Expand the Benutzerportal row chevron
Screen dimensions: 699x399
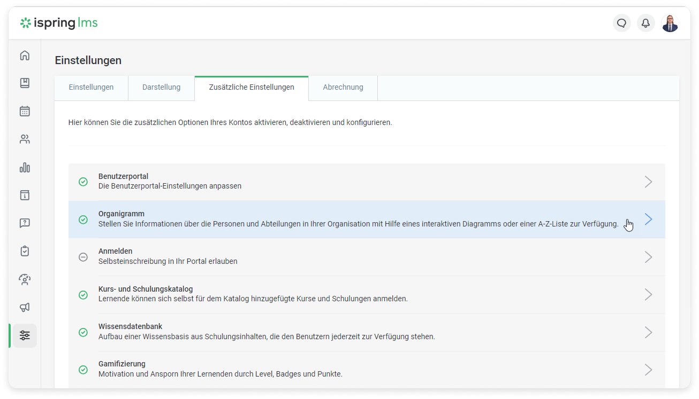(x=648, y=182)
